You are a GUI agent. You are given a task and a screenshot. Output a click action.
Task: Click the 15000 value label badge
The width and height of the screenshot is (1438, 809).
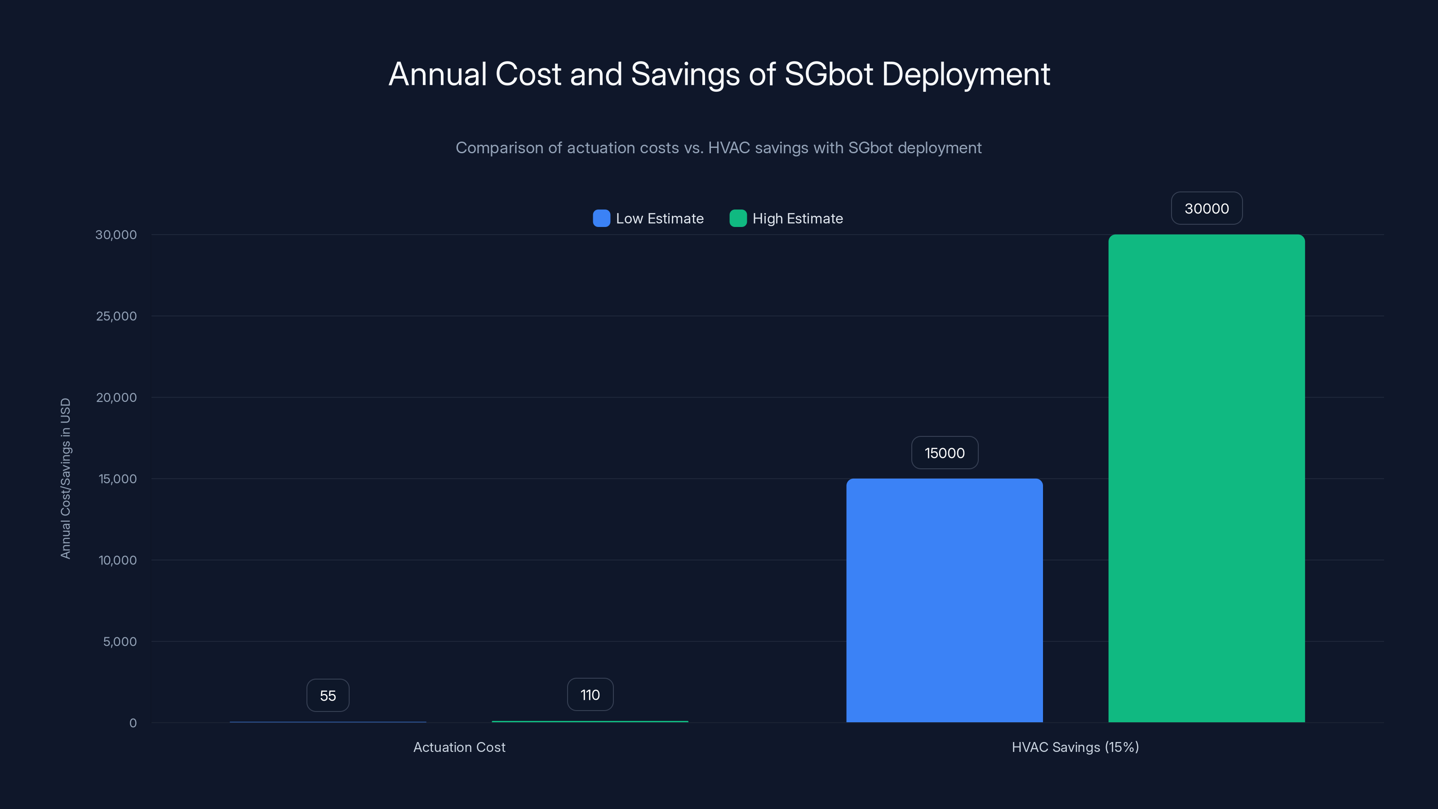pos(944,453)
